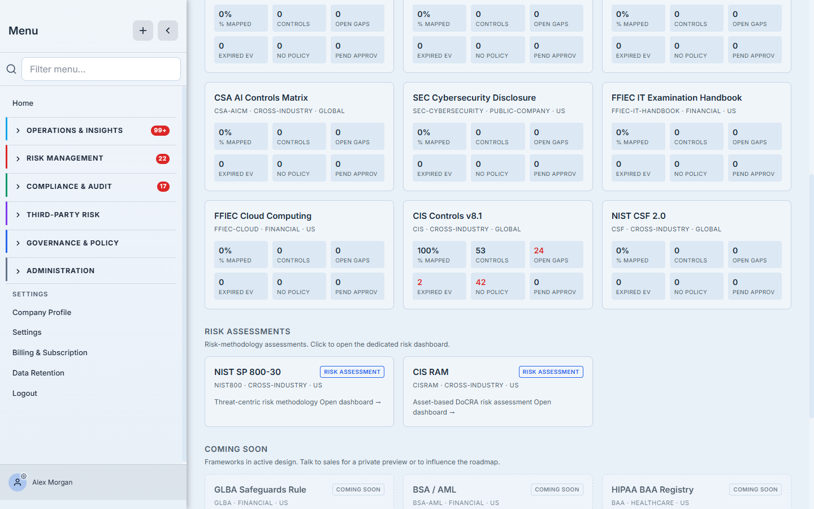Screen dimensions: 814x509
Task: Open the Settings menu item
Action: point(27,333)
